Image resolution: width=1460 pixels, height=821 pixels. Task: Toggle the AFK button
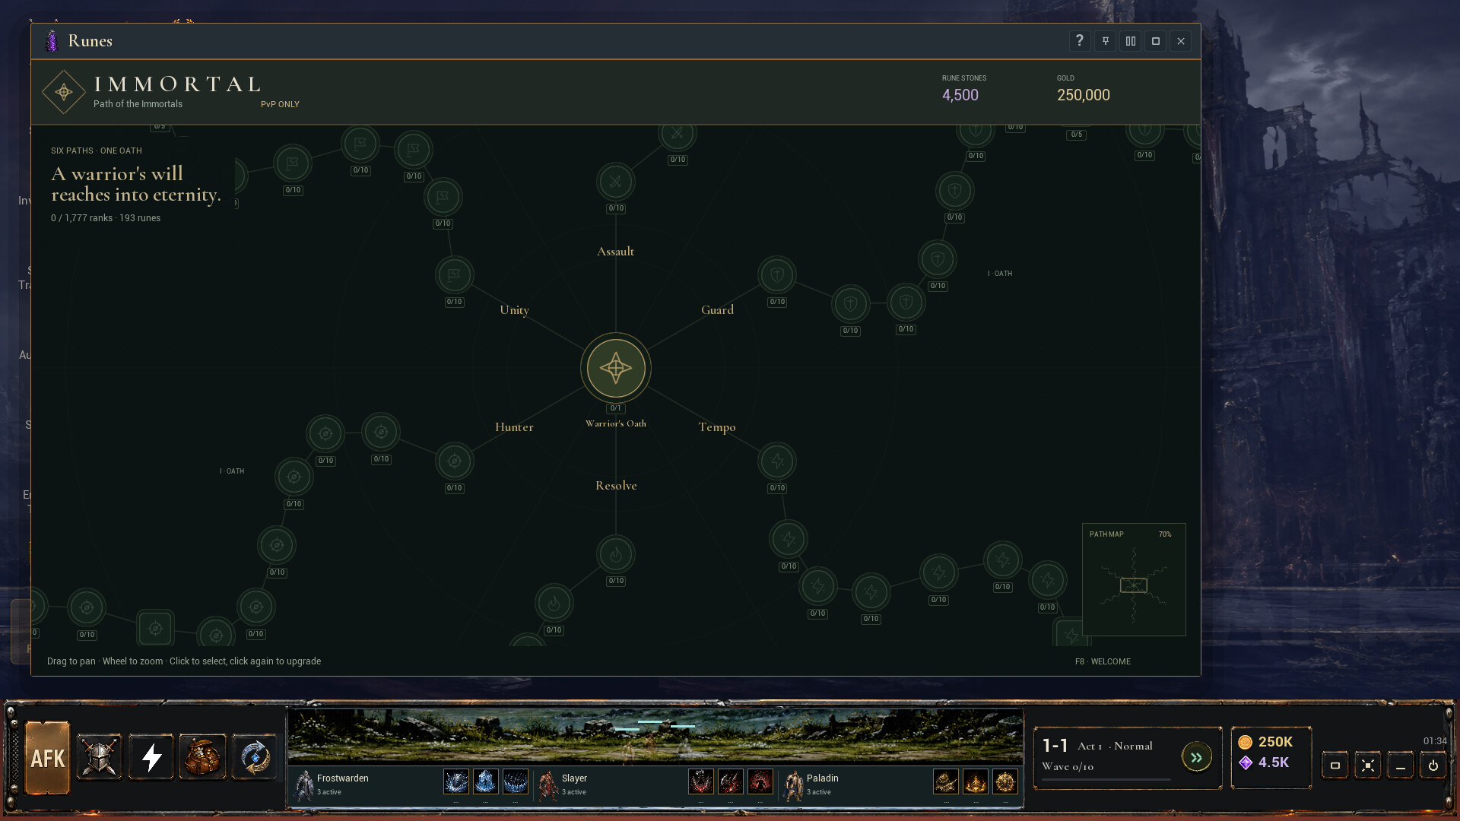(47, 758)
